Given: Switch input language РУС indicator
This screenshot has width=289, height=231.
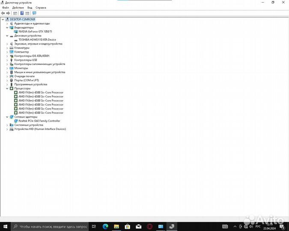Looking at the screenshot, I should click(258, 226).
